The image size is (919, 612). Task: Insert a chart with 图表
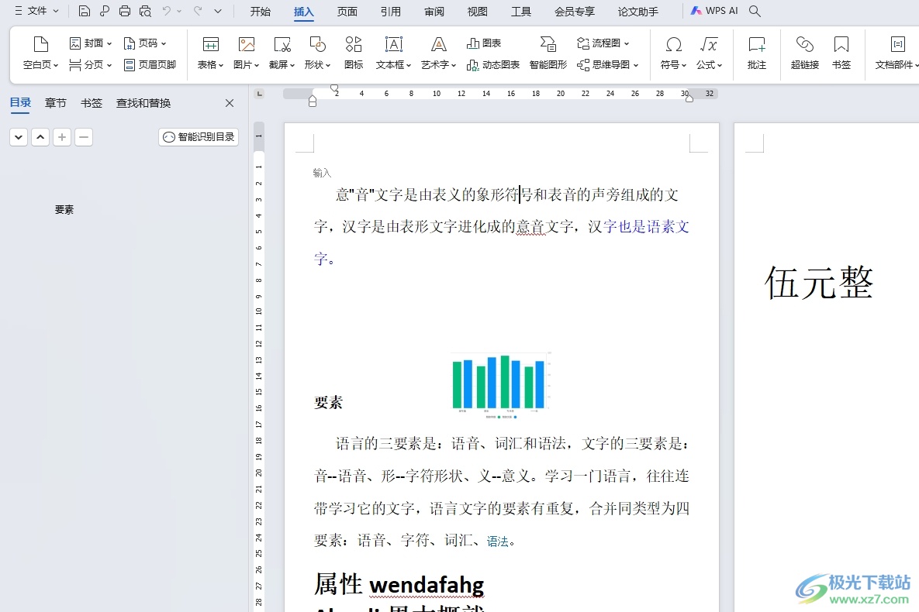click(483, 43)
